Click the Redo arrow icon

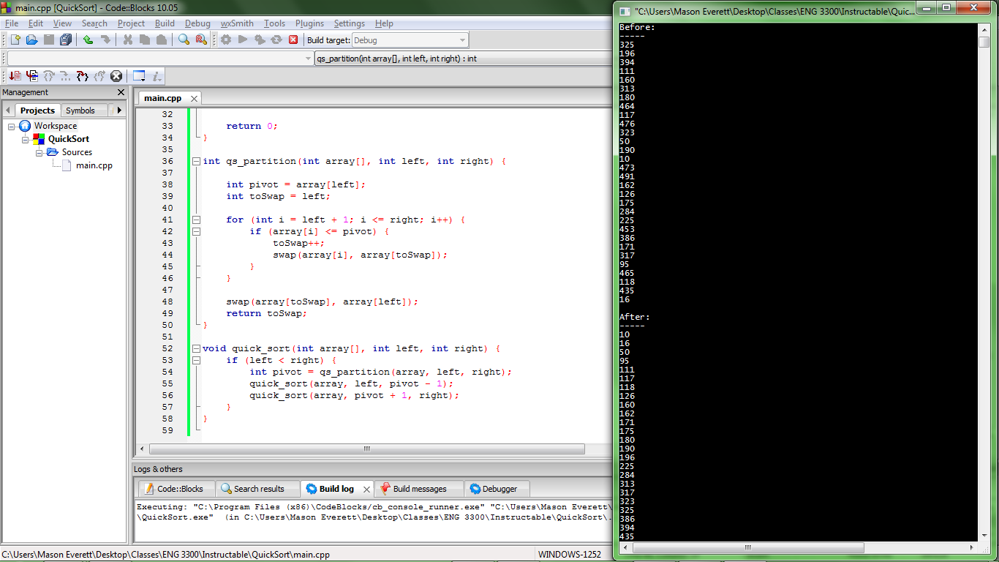click(x=105, y=40)
